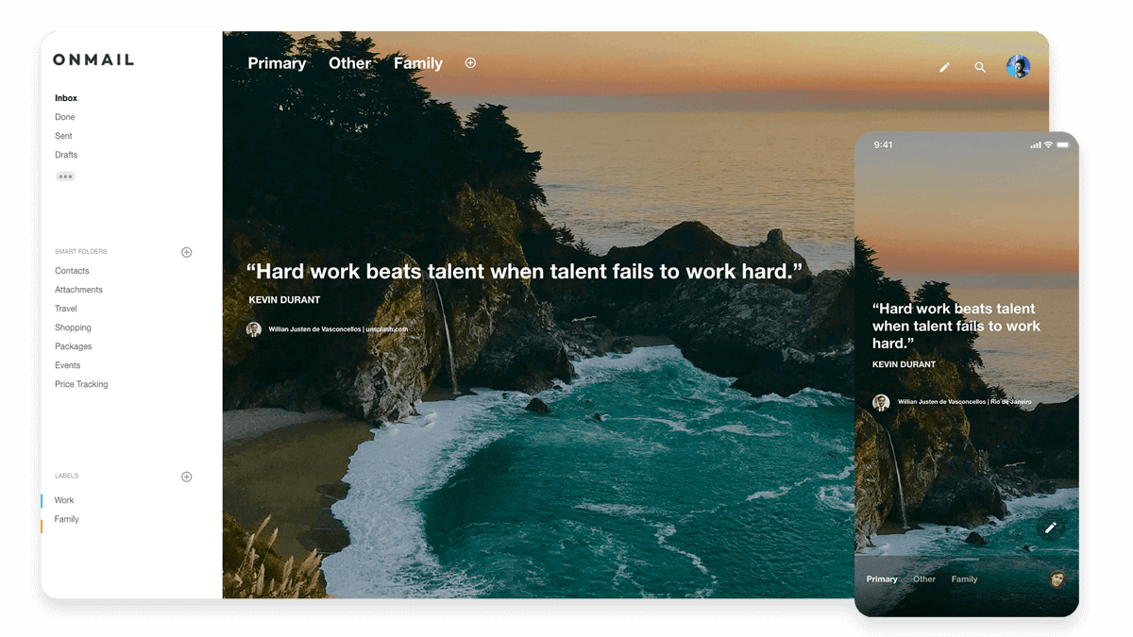The height and width of the screenshot is (637, 1133).
Task: Click the photographer credit unsplash.com link
Action: [386, 329]
